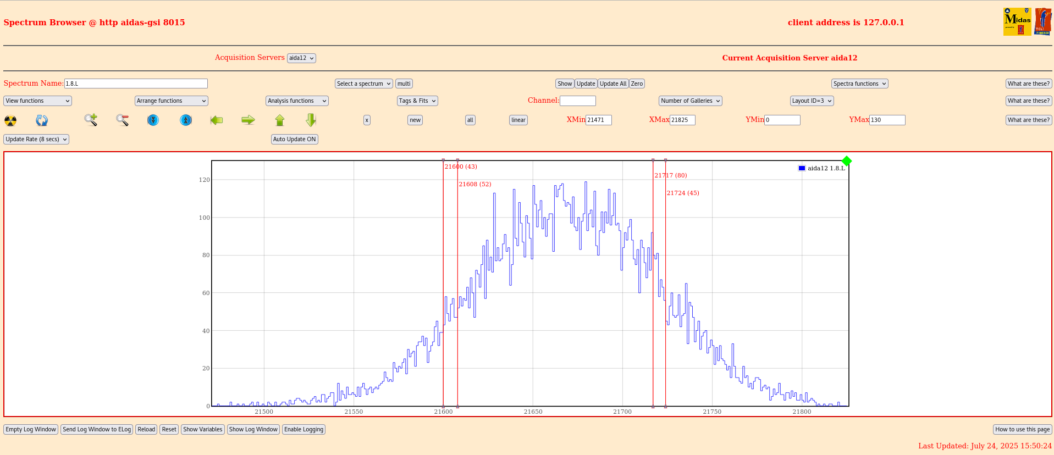
Task: Click the blue aida12 1.8.L legend swatch
Action: (x=802, y=168)
